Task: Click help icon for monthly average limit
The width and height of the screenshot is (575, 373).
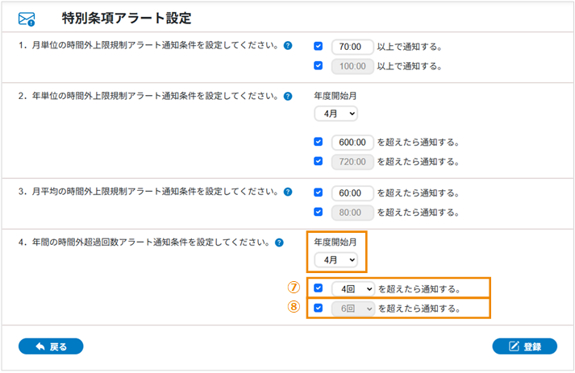Action: point(287,192)
